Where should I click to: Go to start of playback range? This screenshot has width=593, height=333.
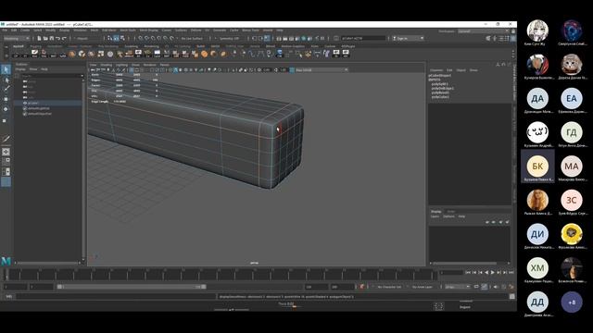point(468,272)
